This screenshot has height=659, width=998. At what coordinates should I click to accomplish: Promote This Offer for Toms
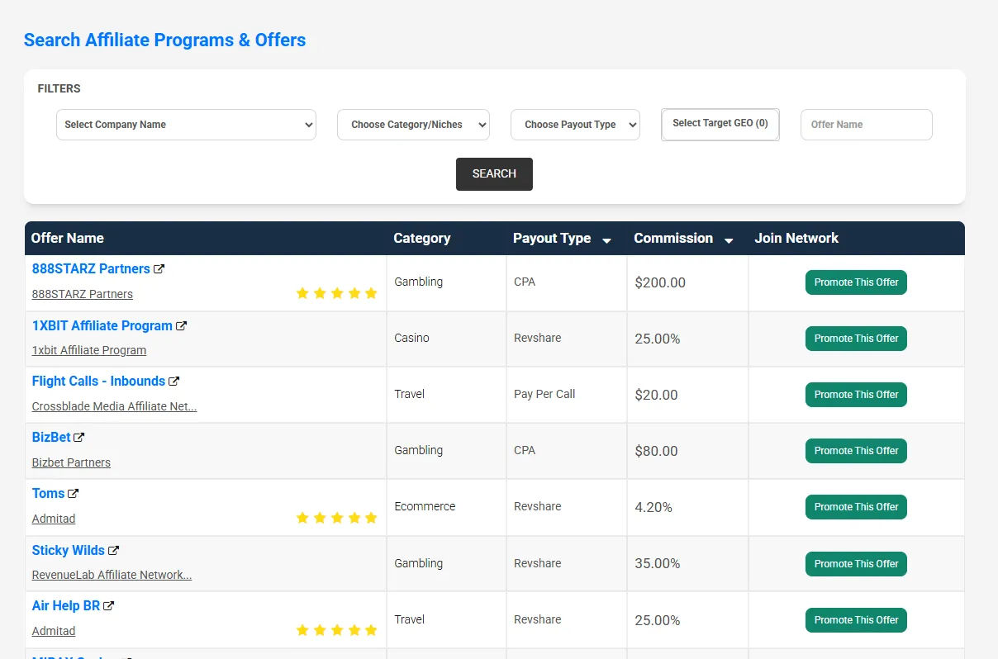[856, 507]
